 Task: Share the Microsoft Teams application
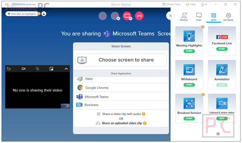coord(121,97)
